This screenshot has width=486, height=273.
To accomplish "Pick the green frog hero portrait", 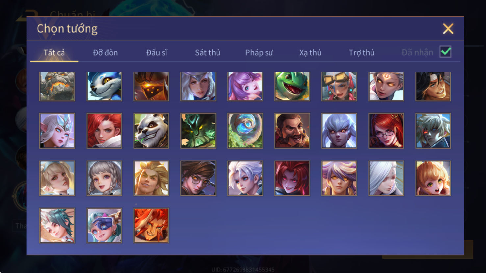I will [x=292, y=86].
